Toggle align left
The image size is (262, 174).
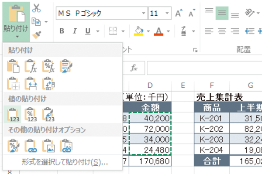pos(209,31)
